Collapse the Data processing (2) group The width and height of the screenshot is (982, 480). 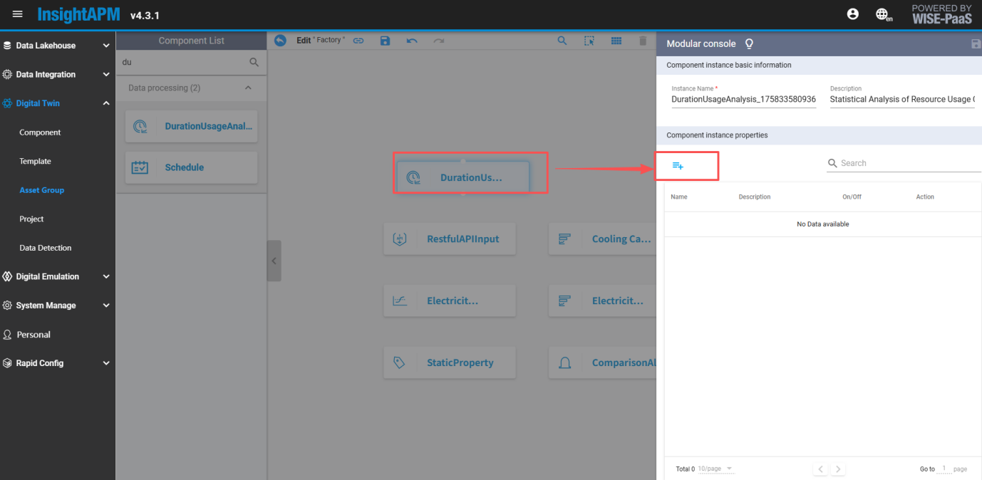coord(248,88)
